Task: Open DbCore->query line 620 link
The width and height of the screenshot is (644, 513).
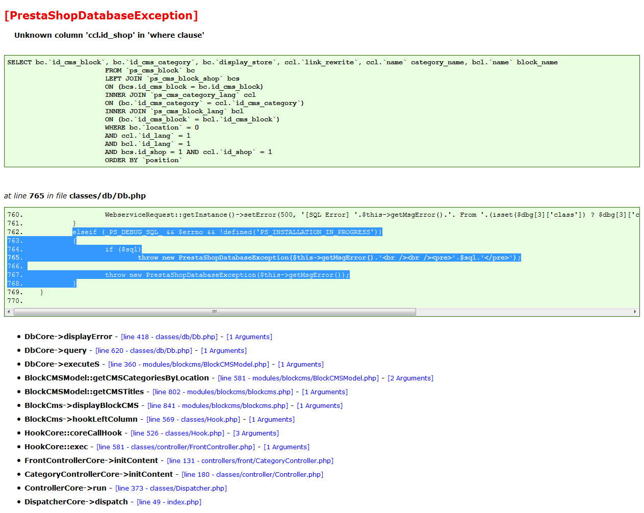Action: pyautogui.click(x=144, y=351)
